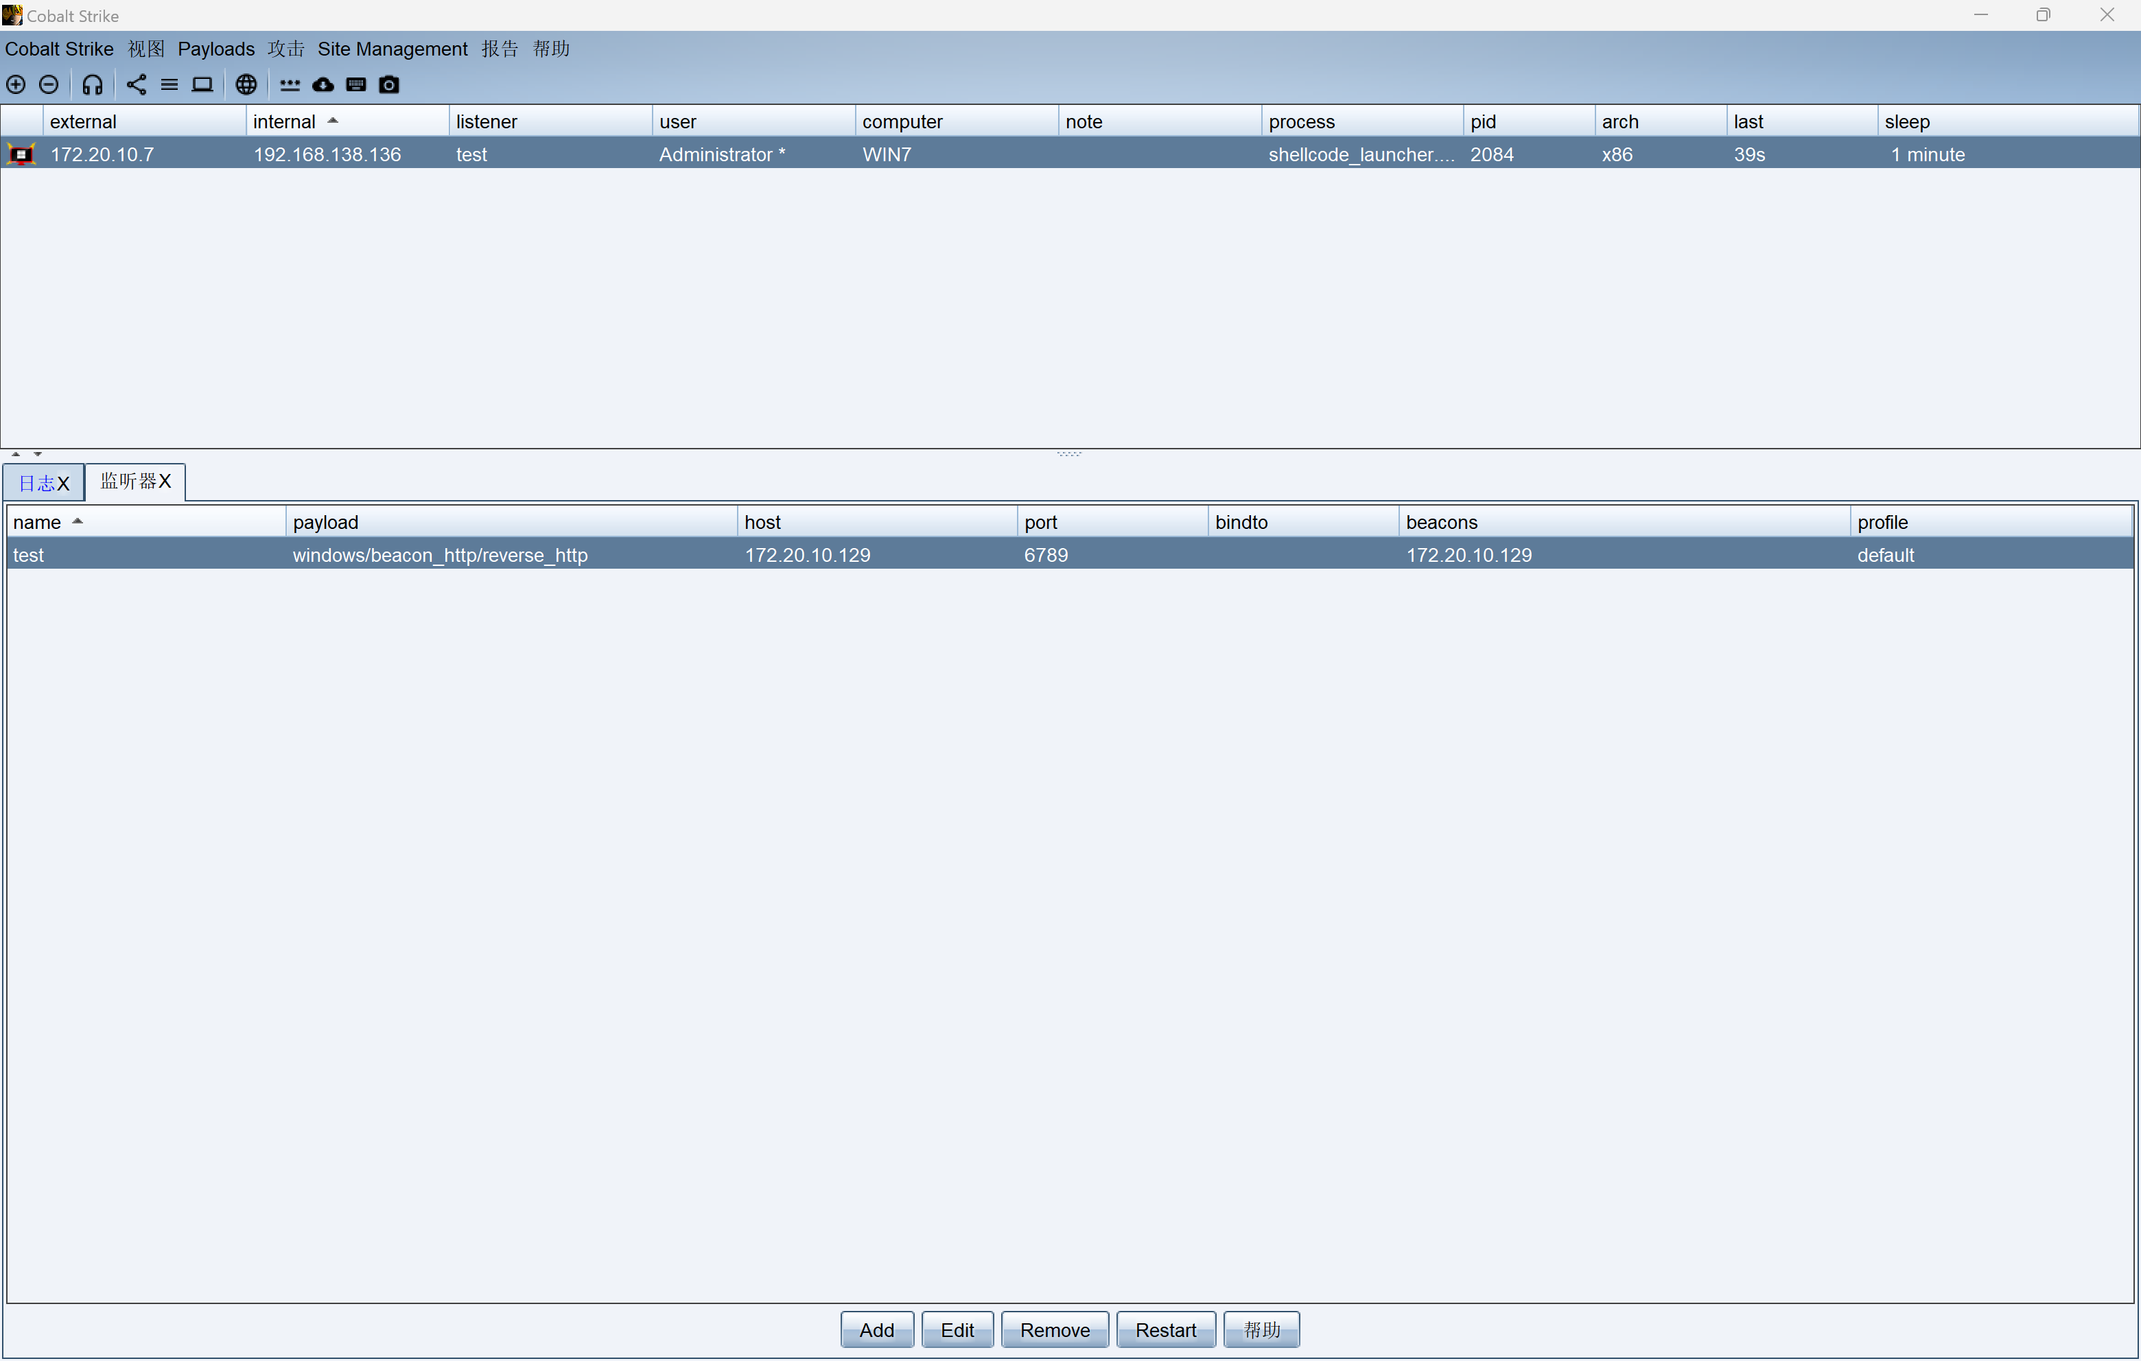Collapse top pane with split arrow
The height and width of the screenshot is (1361, 2141).
(x=16, y=454)
